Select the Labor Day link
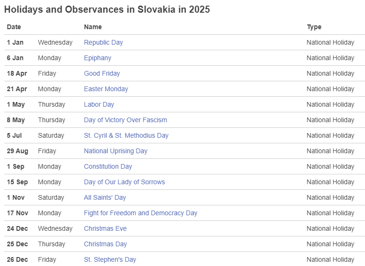The height and width of the screenshot is (266, 365). pos(99,104)
